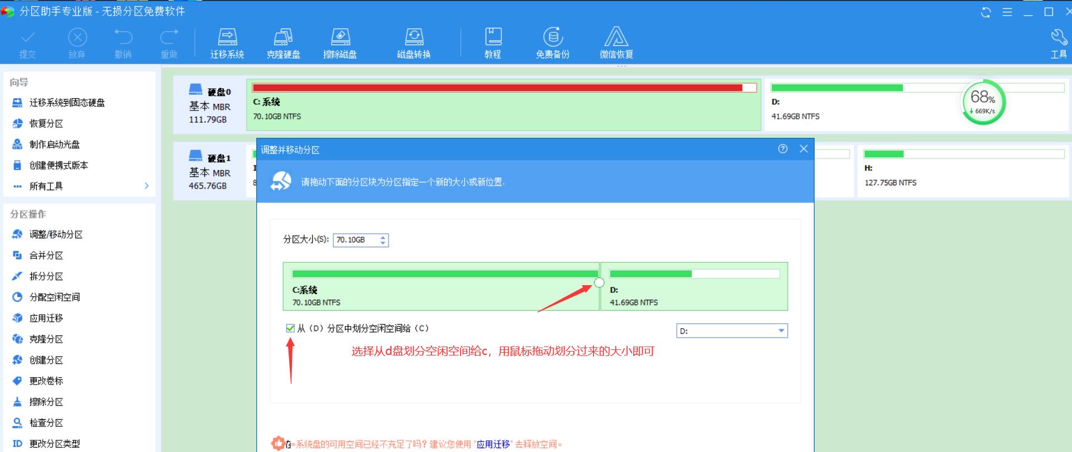Close the 调整并移动分区 dialog
1072x452 pixels.
click(804, 149)
